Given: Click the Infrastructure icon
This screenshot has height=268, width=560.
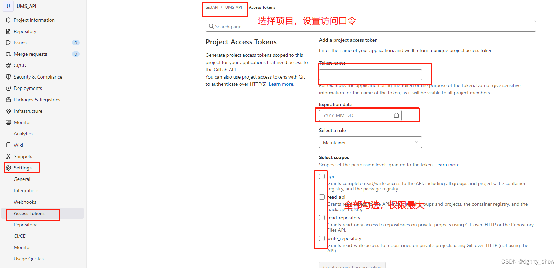Looking at the screenshot, I should pyautogui.click(x=8, y=111).
